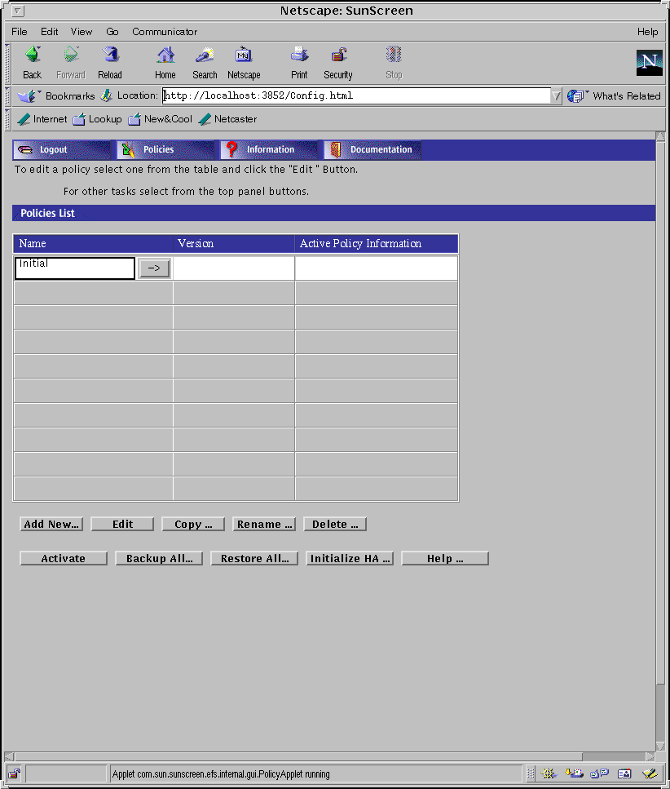670x789 pixels.
Task: Open Mailbox from the component bar
Action: pyautogui.click(x=574, y=773)
